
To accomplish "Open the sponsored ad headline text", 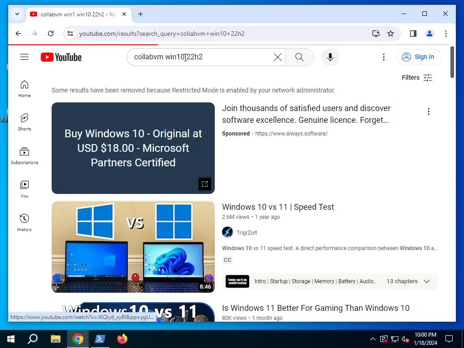I will [306, 114].
